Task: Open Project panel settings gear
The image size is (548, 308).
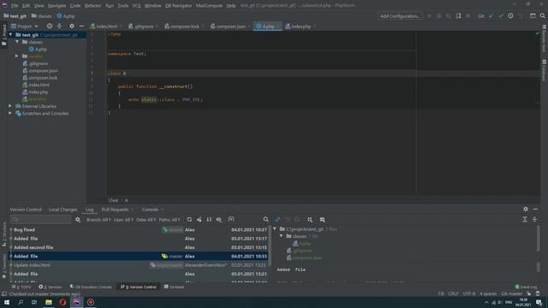Action: [72, 27]
